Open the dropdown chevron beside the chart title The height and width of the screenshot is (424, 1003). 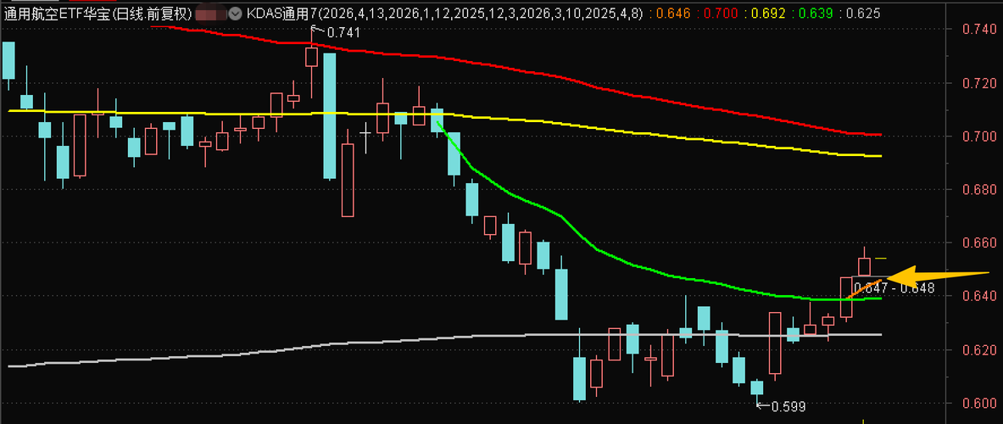[236, 13]
